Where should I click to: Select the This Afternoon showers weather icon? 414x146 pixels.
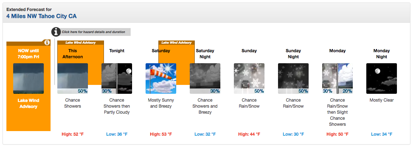click(x=73, y=79)
